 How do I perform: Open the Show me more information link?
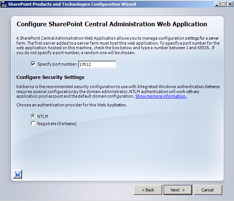(161, 96)
